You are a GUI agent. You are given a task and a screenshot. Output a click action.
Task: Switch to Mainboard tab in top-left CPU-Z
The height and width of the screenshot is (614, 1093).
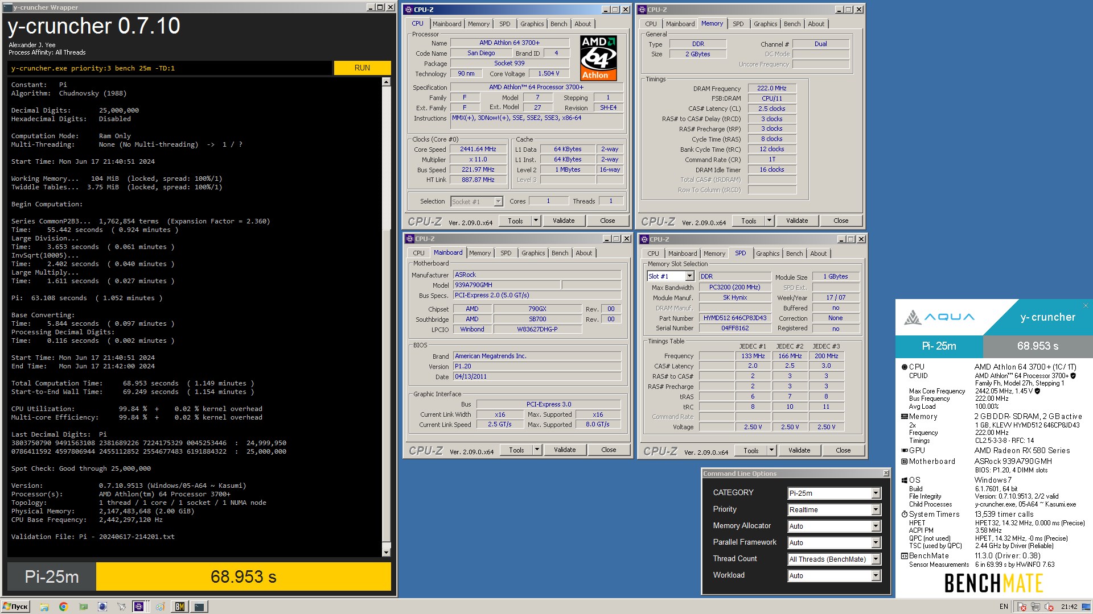[447, 24]
